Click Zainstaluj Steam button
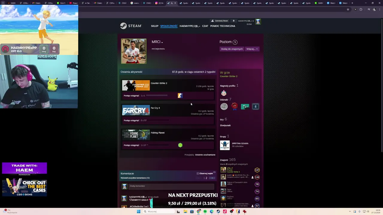 220,21
